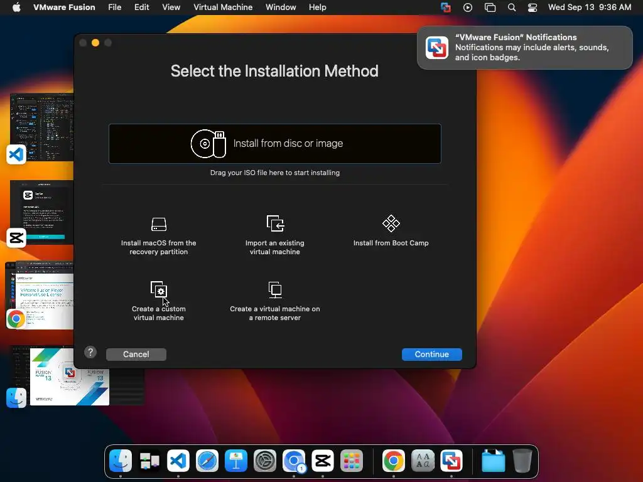The image size is (643, 482).
Task: Select Create a custom virtual machine
Action: (159, 301)
